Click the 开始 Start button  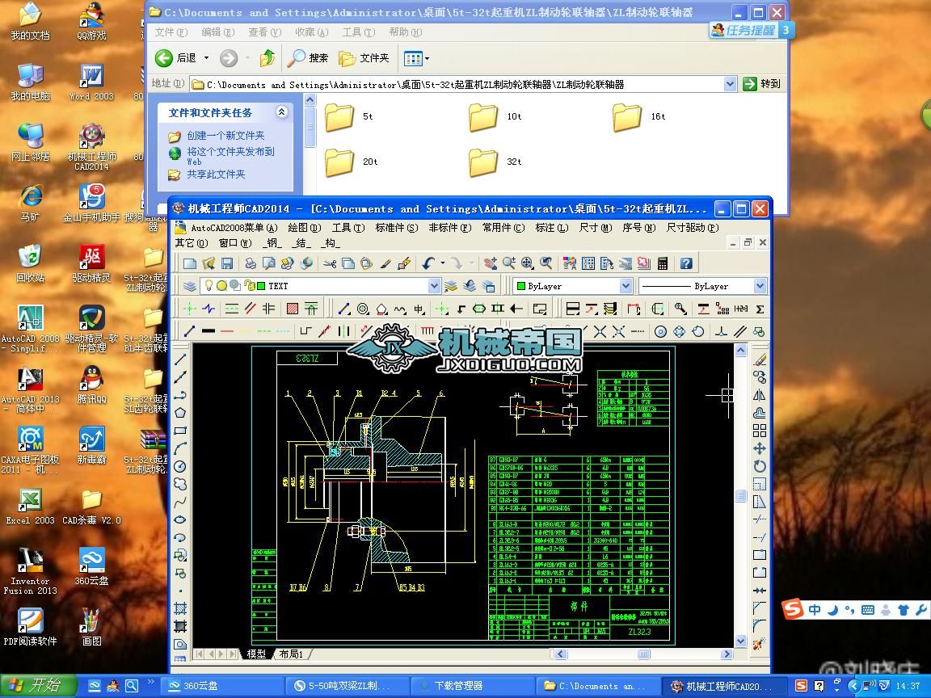(x=38, y=686)
